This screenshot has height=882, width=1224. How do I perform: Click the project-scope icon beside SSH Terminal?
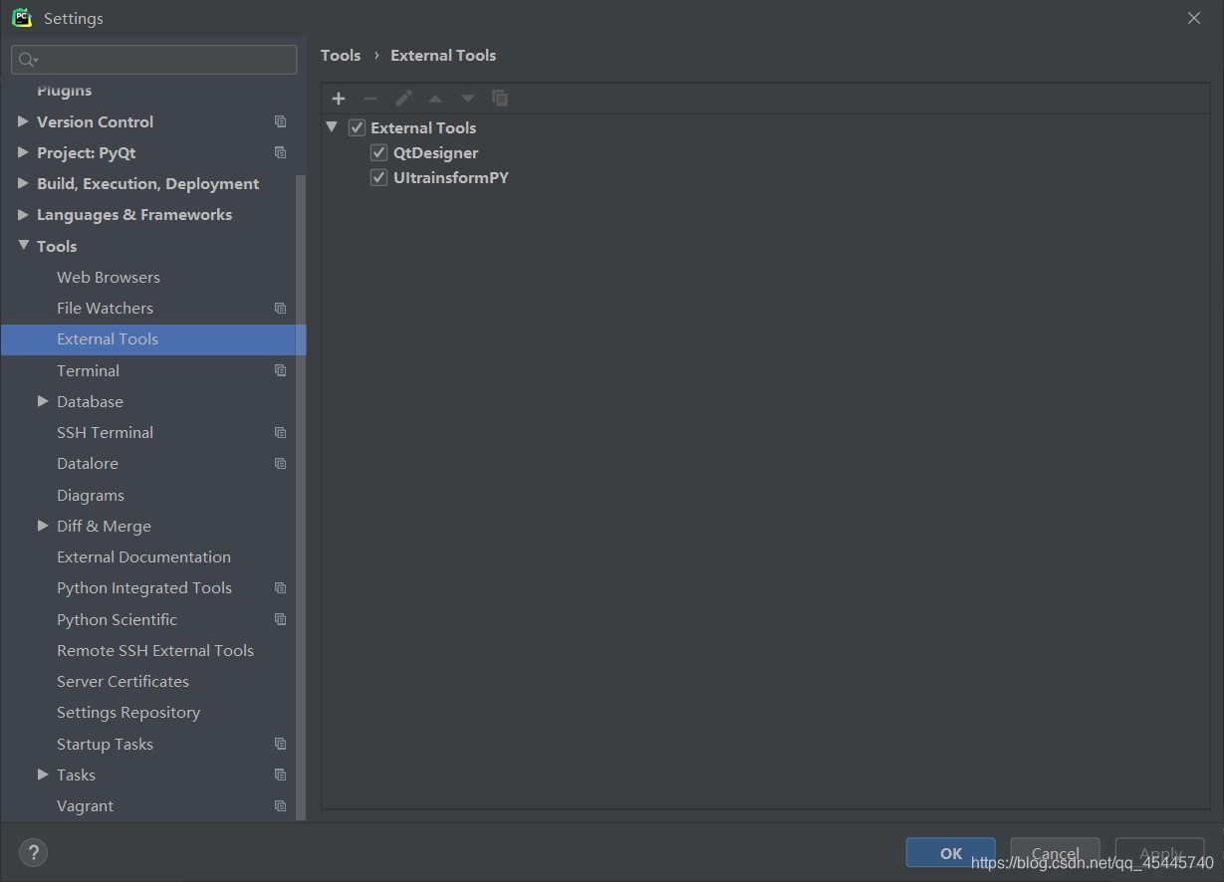(281, 433)
